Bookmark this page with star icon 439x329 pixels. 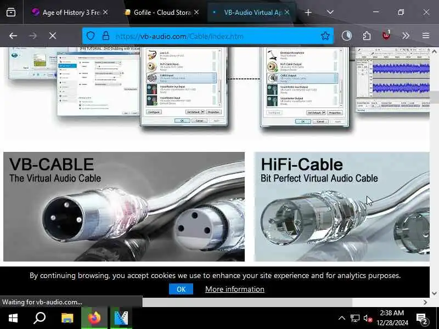point(325,36)
